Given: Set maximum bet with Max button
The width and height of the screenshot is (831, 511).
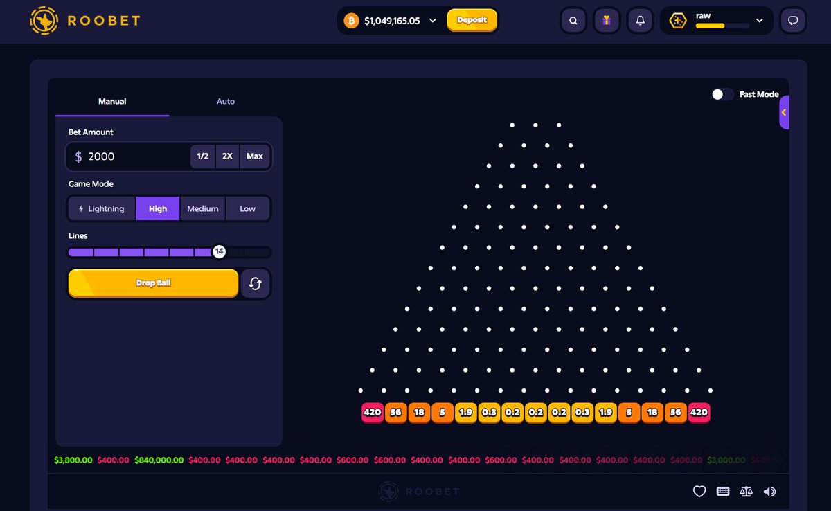Looking at the screenshot, I should click(255, 156).
